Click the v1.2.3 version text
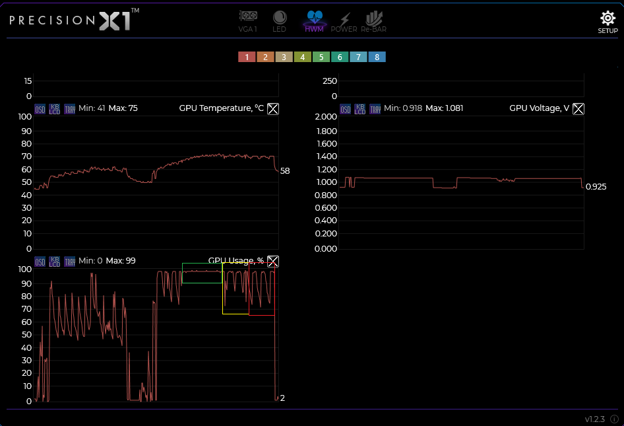624x426 pixels. coord(594,419)
